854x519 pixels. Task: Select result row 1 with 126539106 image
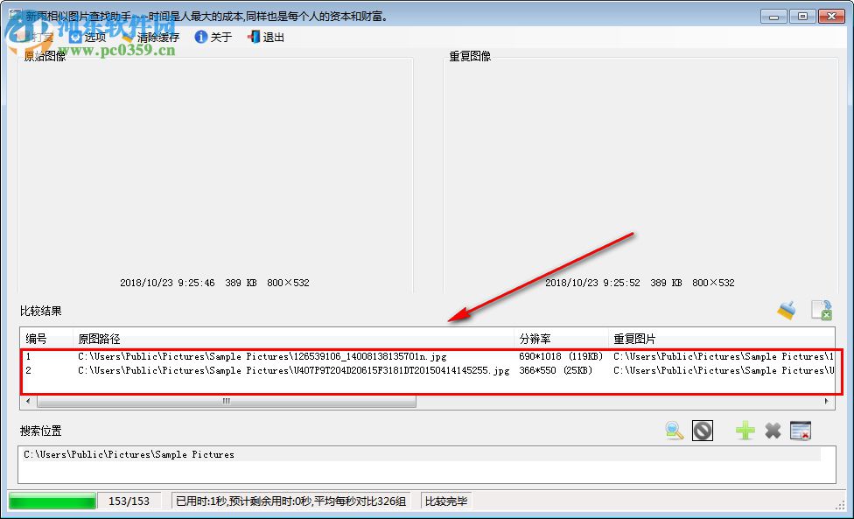coord(262,356)
